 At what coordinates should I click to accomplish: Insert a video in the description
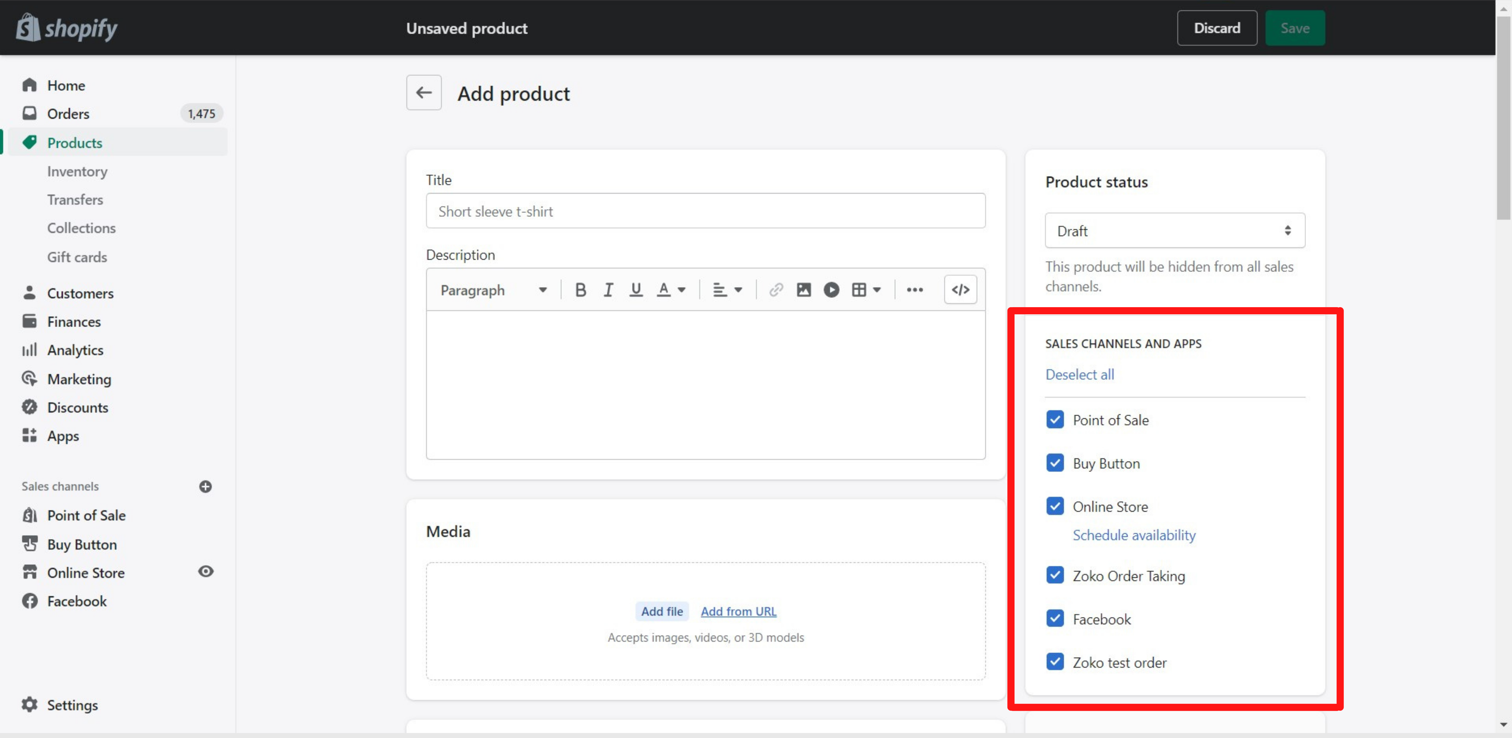[x=831, y=290]
